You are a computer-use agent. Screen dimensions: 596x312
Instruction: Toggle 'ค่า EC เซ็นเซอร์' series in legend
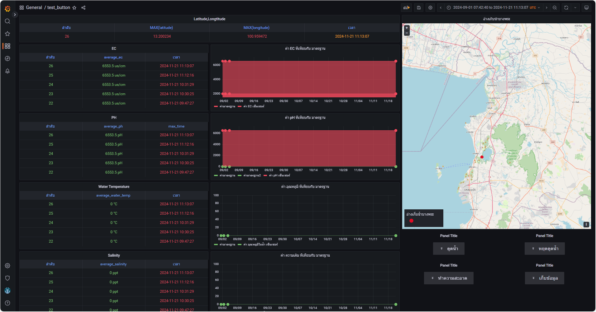coord(254,106)
